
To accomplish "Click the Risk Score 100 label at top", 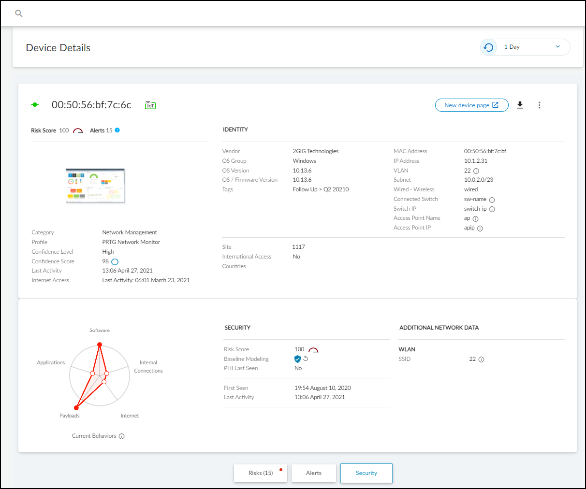I will [50, 130].
